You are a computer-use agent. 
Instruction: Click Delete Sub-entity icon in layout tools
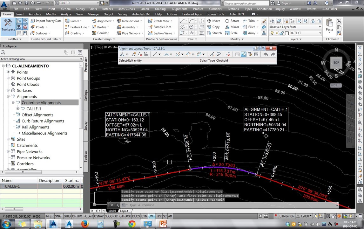[x=228, y=54]
